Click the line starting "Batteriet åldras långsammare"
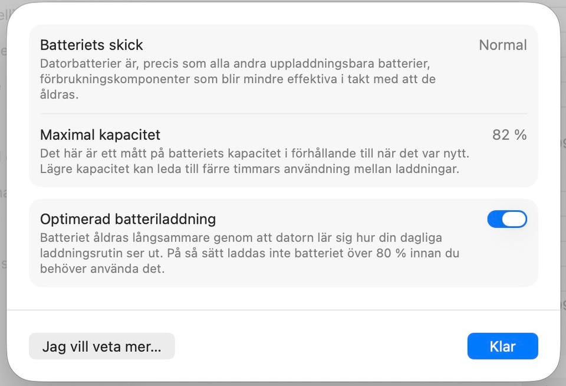 pos(241,238)
